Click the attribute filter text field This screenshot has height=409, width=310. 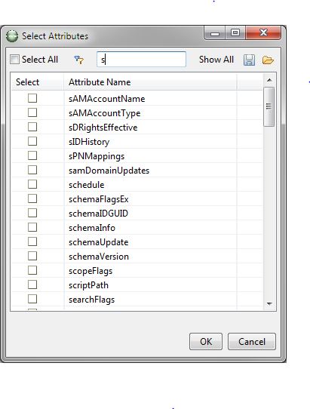click(x=141, y=60)
